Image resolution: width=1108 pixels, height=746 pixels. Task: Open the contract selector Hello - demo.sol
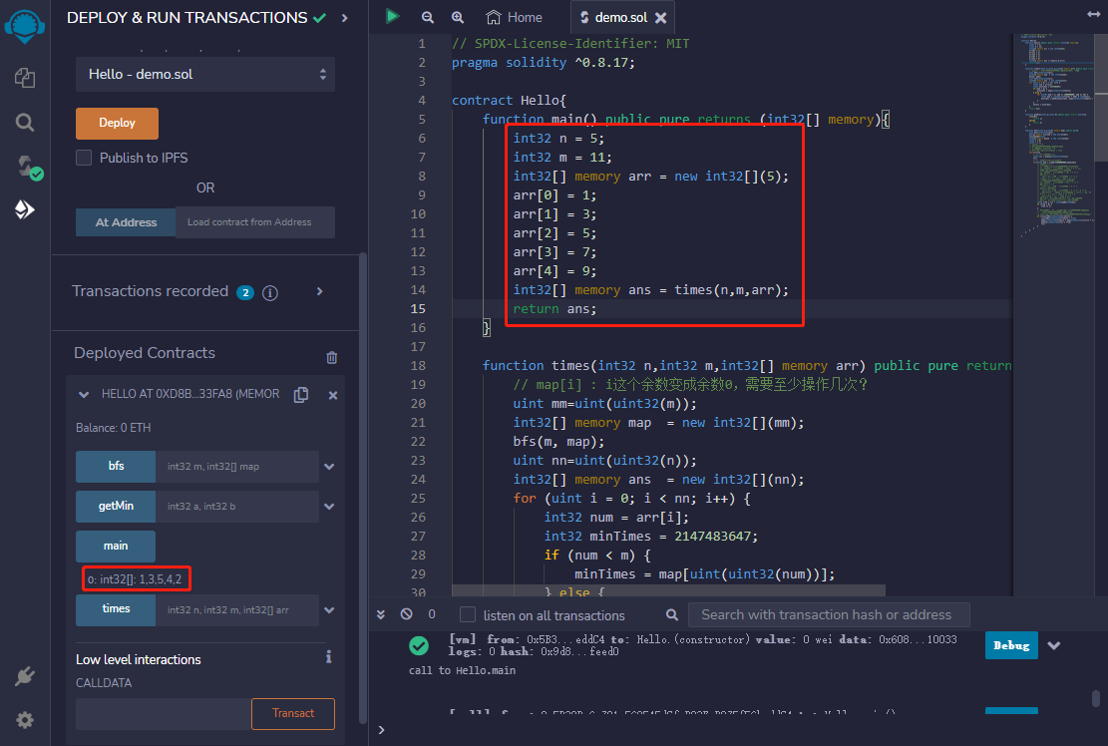(x=204, y=74)
